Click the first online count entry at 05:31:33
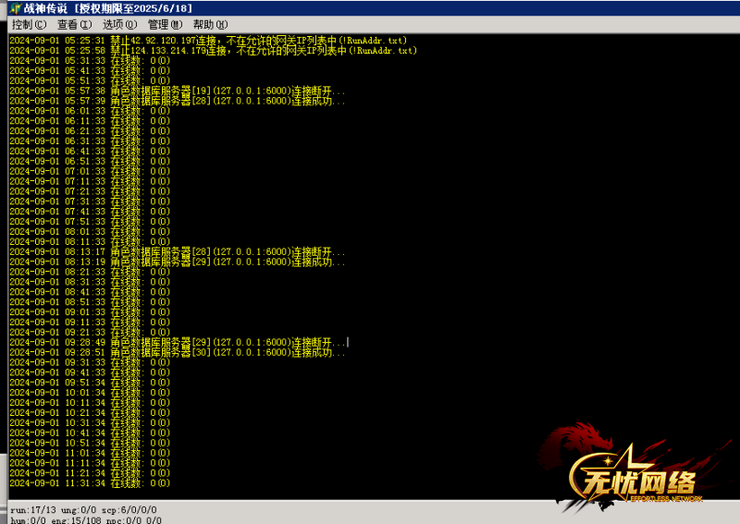 [90, 61]
